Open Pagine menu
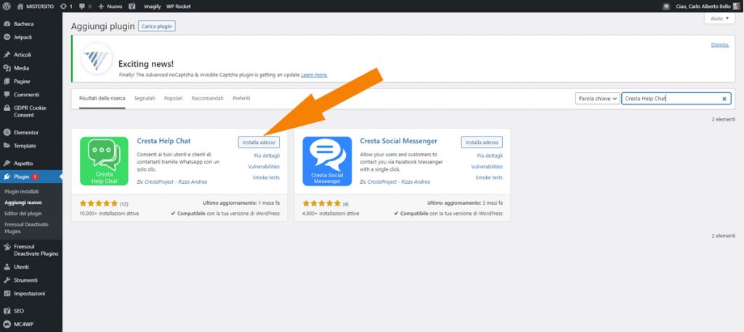 [22, 81]
